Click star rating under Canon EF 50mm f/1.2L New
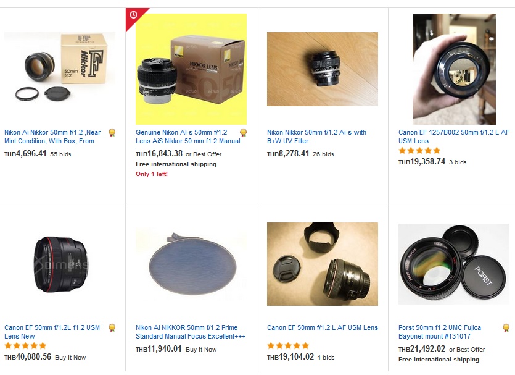The width and height of the screenshot is (515, 375). click(x=25, y=346)
